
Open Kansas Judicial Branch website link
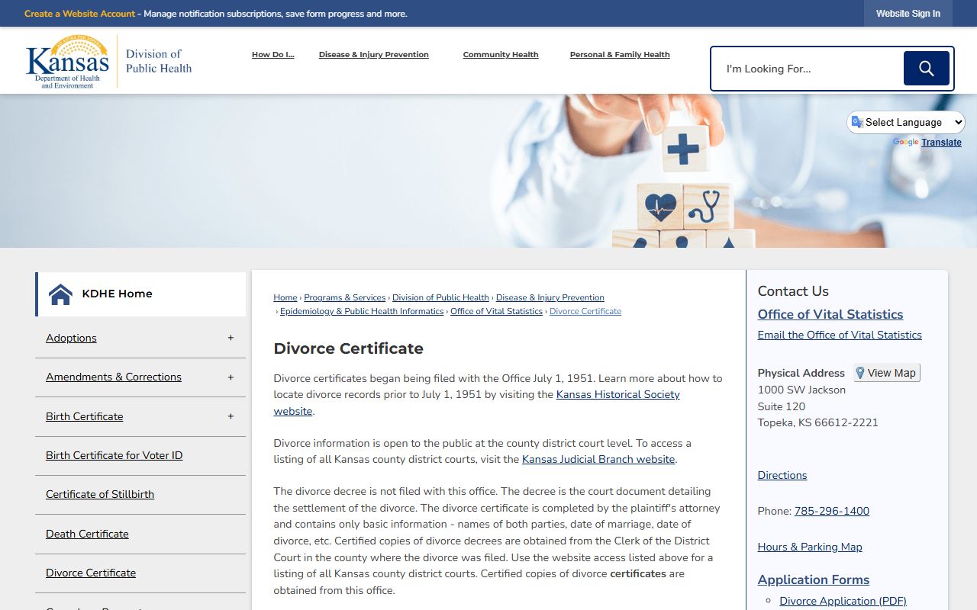[x=598, y=460]
